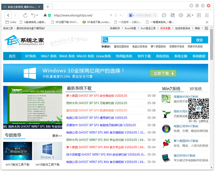Open the Baidu search engine selector
Image resolution: width=215 pixels, height=171 pixels.
(x=131, y=15)
